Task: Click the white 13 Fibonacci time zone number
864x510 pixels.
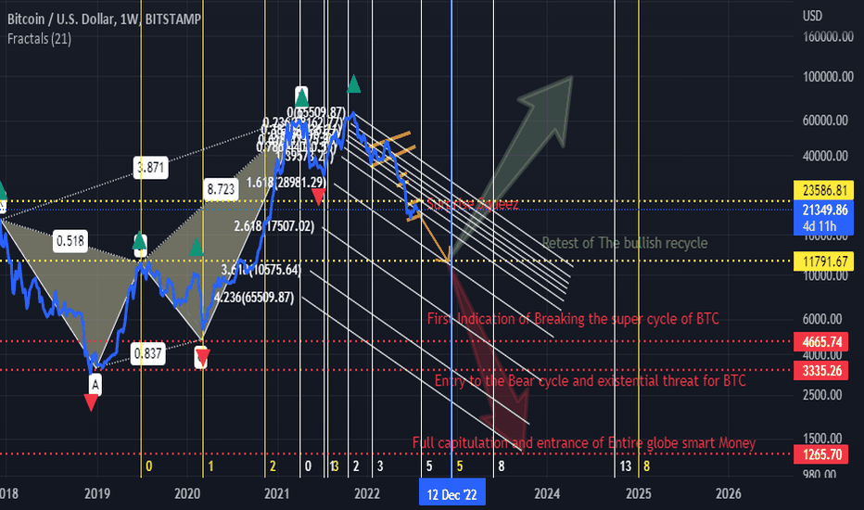Action: click(x=626, y=466)
